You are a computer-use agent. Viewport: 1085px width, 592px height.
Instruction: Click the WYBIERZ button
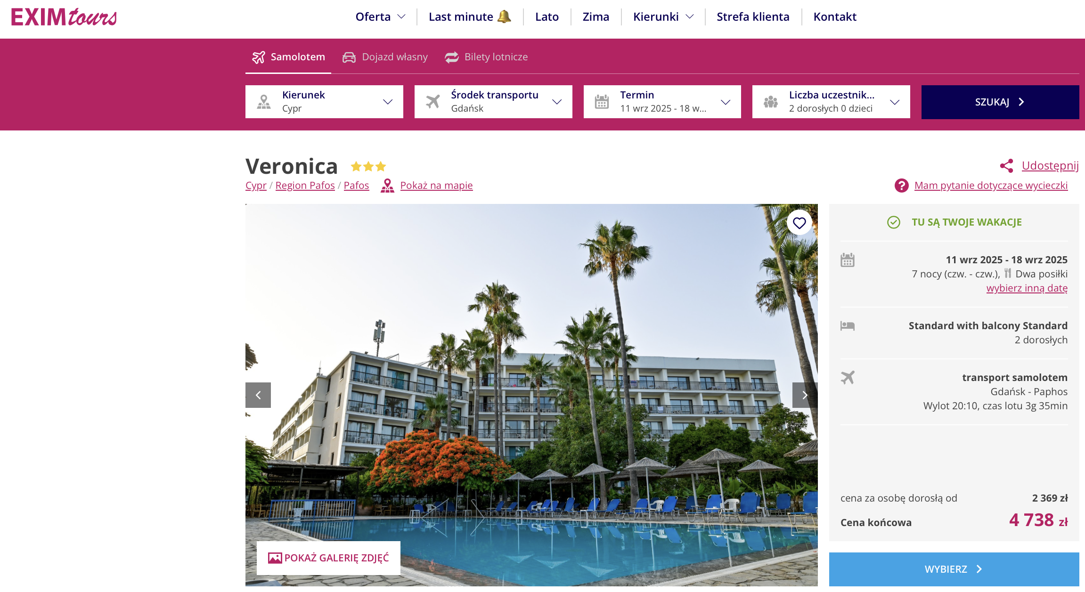tap(954, 569)
